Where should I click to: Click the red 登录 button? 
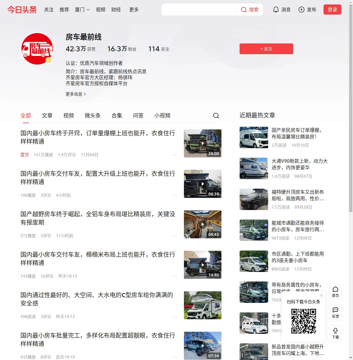332,10
